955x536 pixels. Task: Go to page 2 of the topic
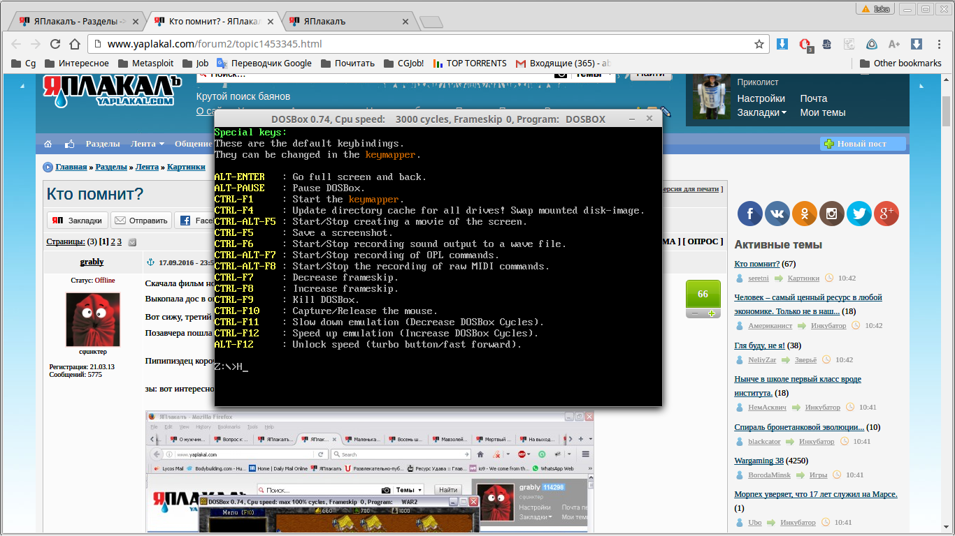coord(113,242)
